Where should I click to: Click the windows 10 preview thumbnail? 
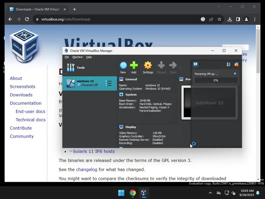(210, 103)
